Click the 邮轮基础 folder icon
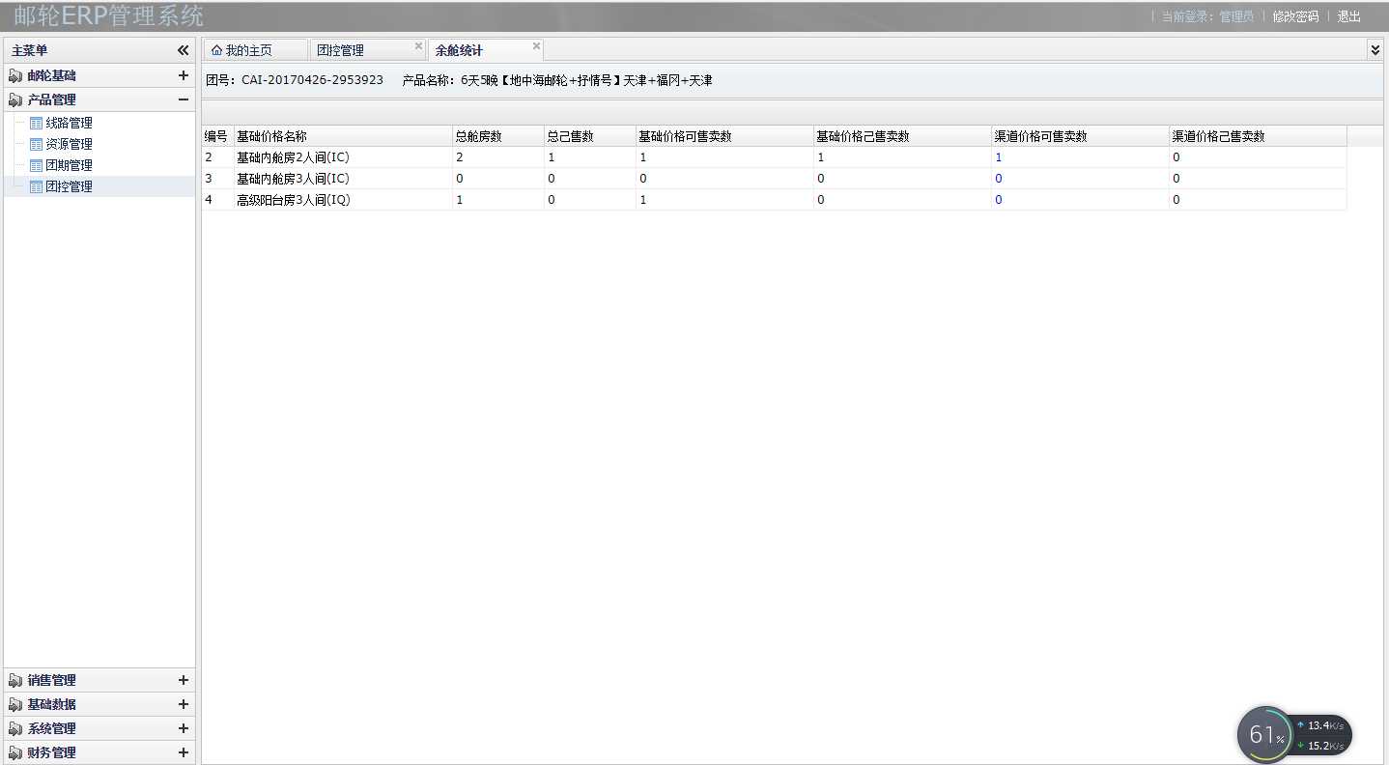The width and height of the screenshot is (1389, 765). (15, 75)
